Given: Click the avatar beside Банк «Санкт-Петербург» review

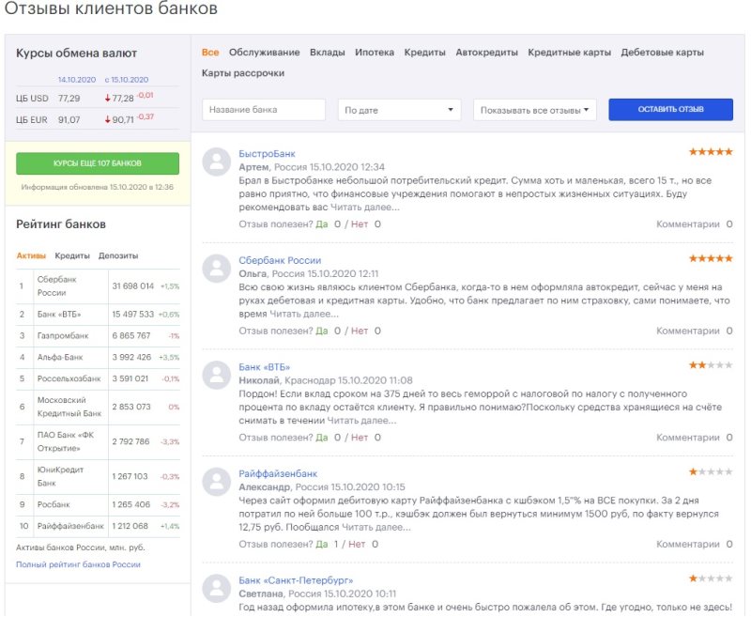Looking at the screenshot, I should coord(217,588).
